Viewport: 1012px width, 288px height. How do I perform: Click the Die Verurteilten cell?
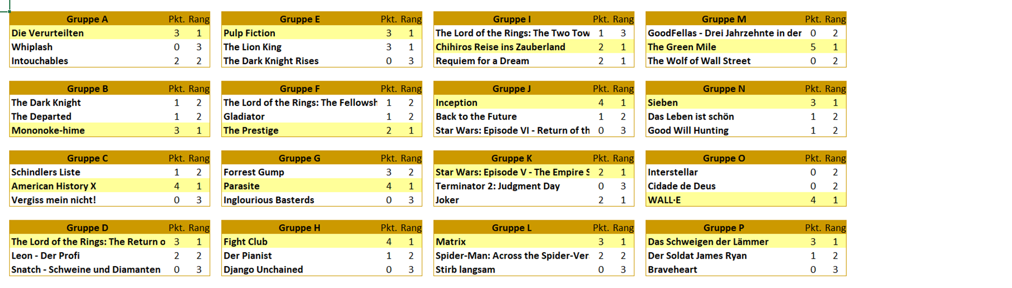tap(87, 33)
